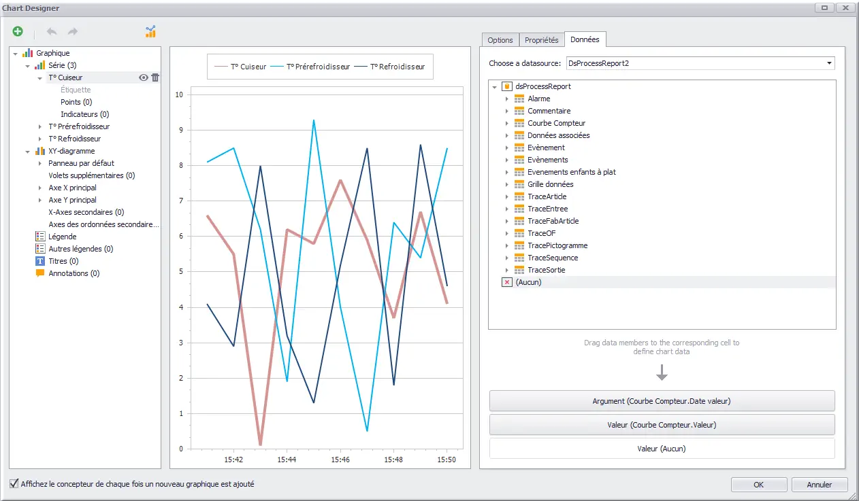This screenshot has width=859, height=501.
Task: Click the undo arrow in toolbar
Action: point(52,31)
